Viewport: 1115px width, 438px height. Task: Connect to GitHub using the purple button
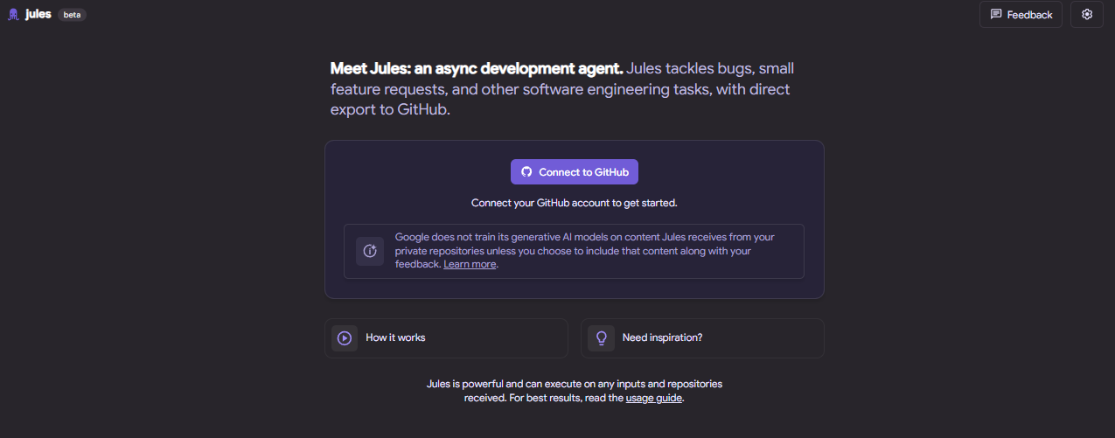click(575, 172)
